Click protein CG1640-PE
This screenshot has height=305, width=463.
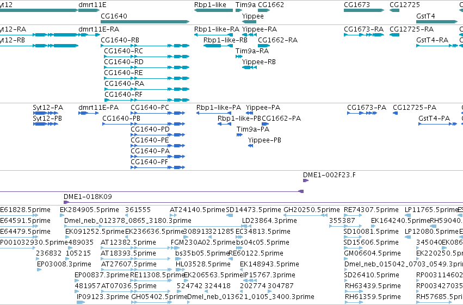coord(150,141)
